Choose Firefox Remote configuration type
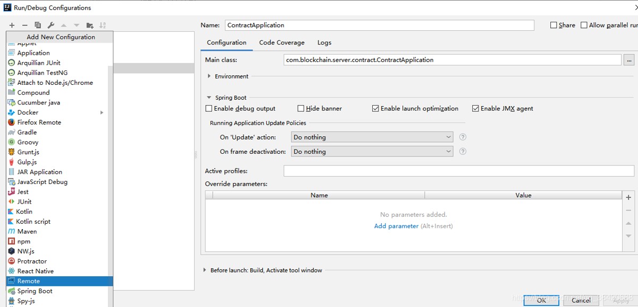 click(39, 122)
